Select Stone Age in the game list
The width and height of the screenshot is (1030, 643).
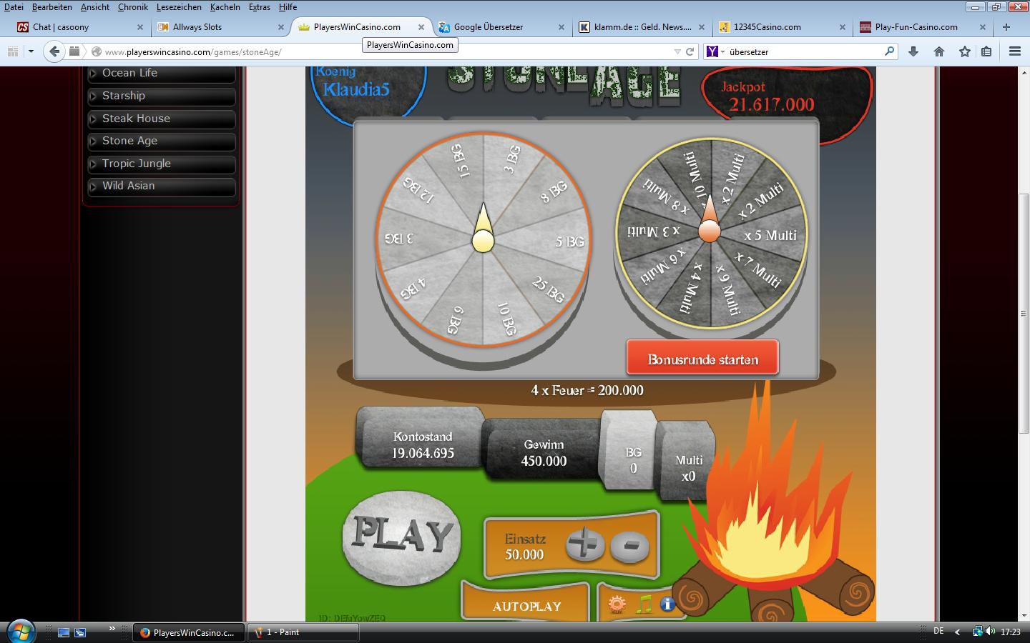tap(161, 141)
